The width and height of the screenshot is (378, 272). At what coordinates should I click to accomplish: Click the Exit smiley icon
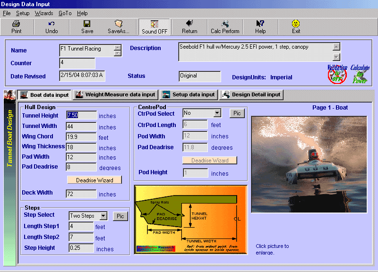click(295, 27)
